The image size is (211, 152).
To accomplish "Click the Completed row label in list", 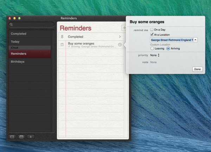I will point(76,36).
